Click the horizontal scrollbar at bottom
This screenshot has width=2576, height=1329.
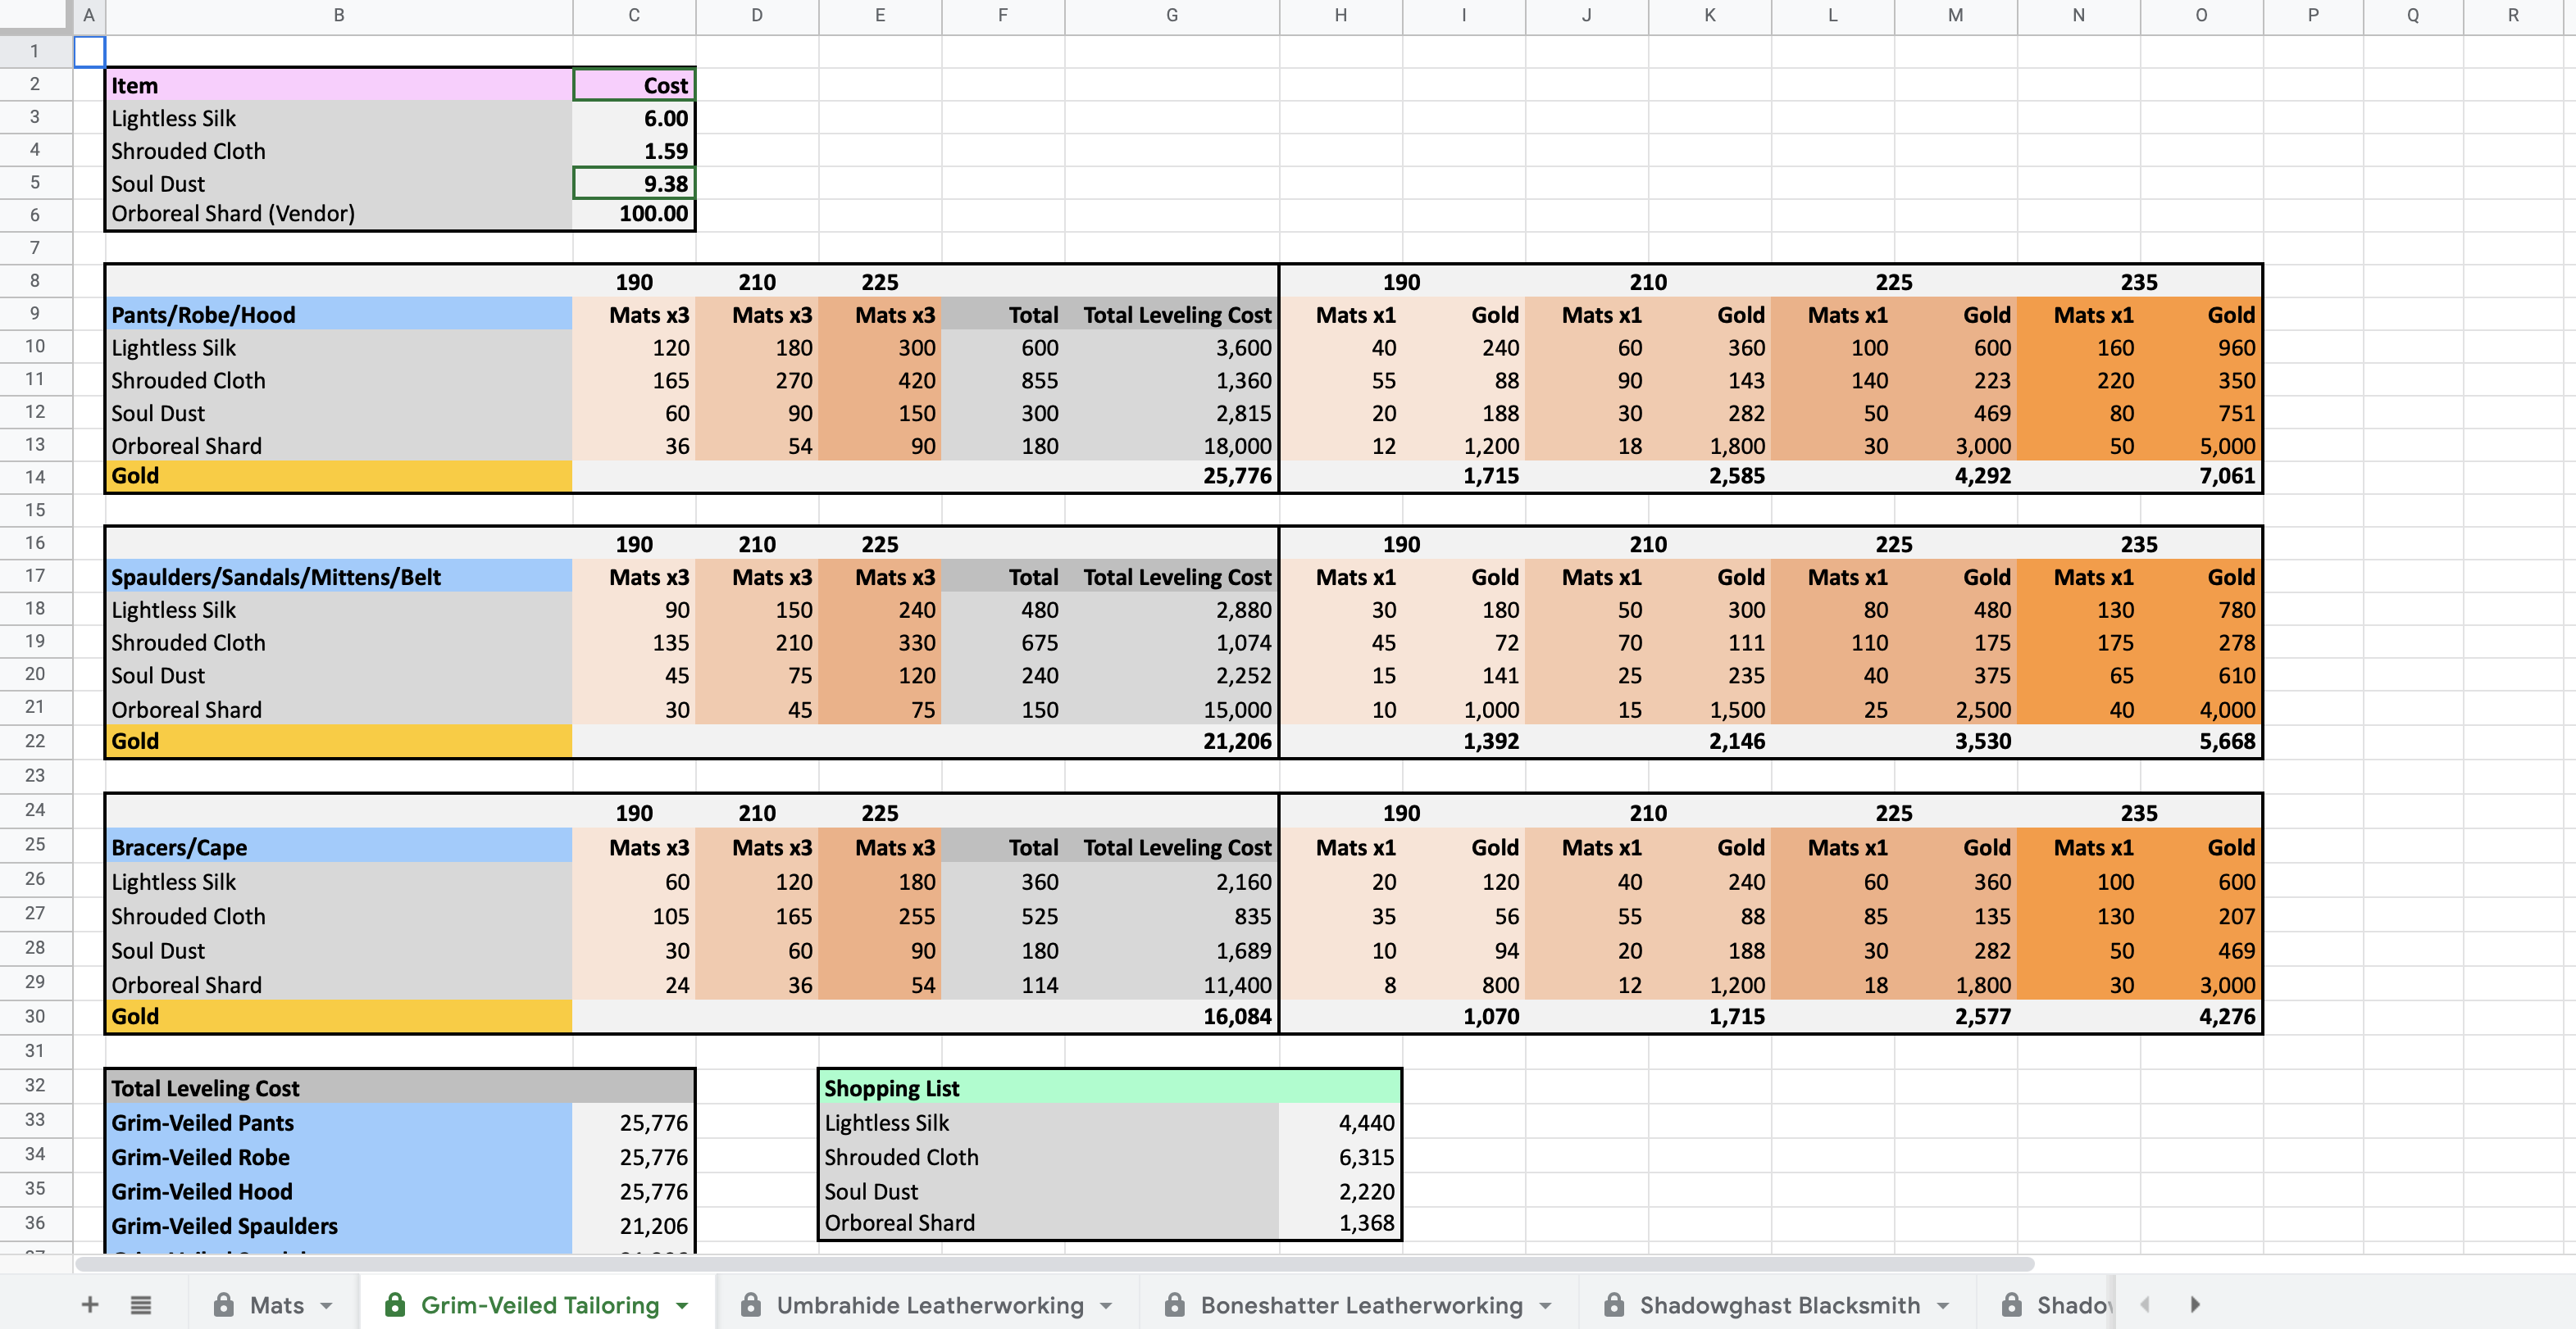[1055, 1264]
